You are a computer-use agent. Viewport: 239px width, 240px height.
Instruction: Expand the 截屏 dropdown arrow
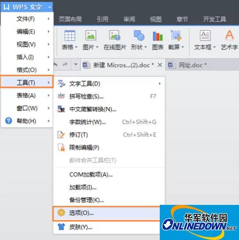click(183, 47)
